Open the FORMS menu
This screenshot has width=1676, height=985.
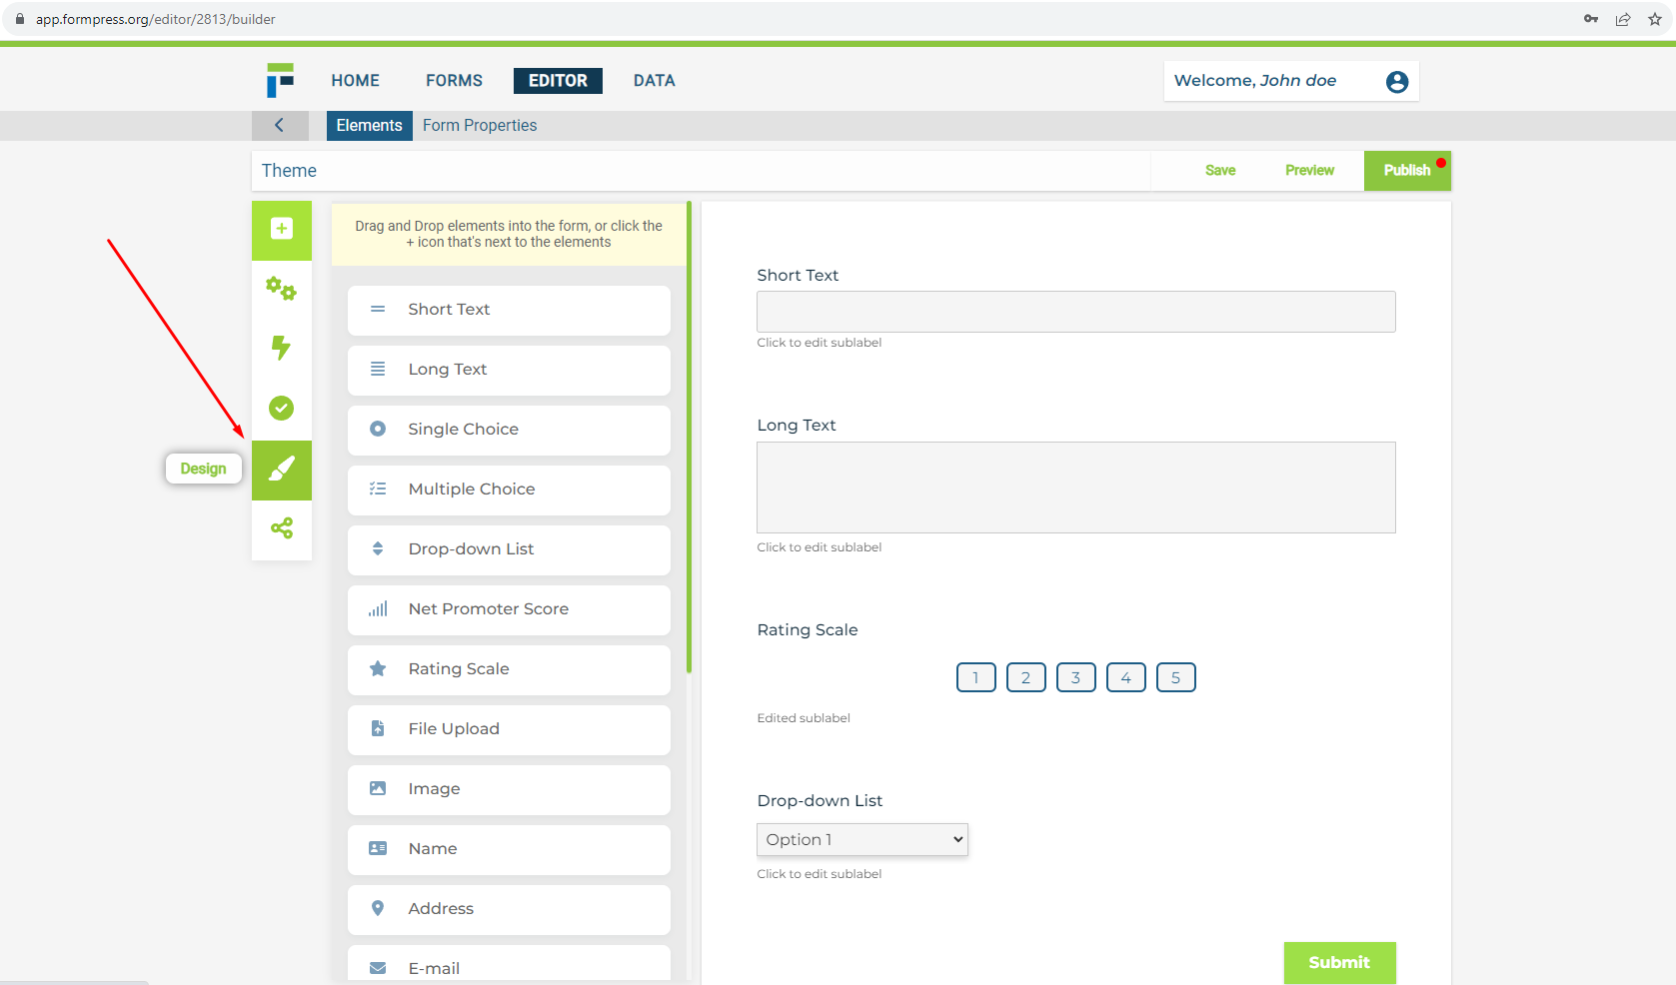(x=454, y=81)
